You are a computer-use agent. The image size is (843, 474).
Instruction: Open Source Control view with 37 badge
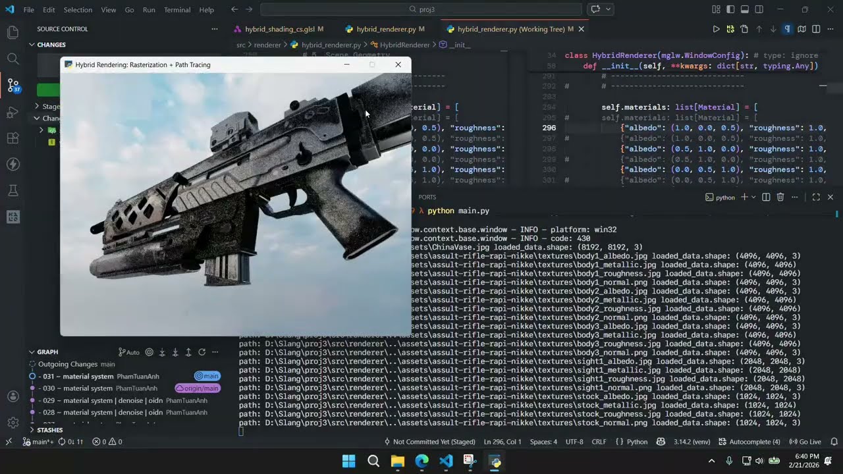pos(13,86)
